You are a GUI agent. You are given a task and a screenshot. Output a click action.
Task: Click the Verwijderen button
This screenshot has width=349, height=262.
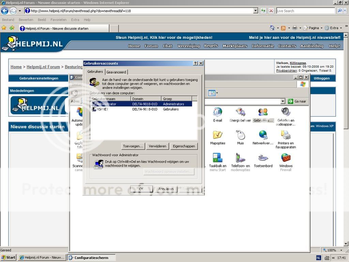pyautogui.click(x=157, y=146)
